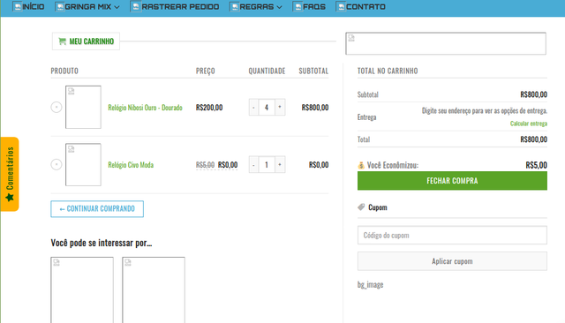
Task: Decrease quantity of Relógio Civo Moda
Action: coord(253,164)
